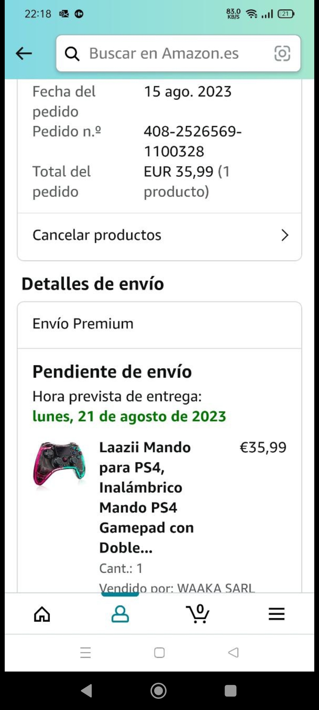The image size is (319, 710).
Task: Tap the magnifying glass search icon
Action: [x=72, y=54]
